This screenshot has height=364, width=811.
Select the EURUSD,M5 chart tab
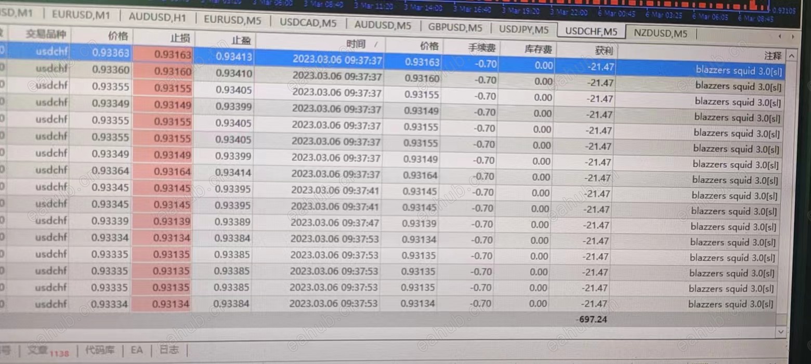233,20
